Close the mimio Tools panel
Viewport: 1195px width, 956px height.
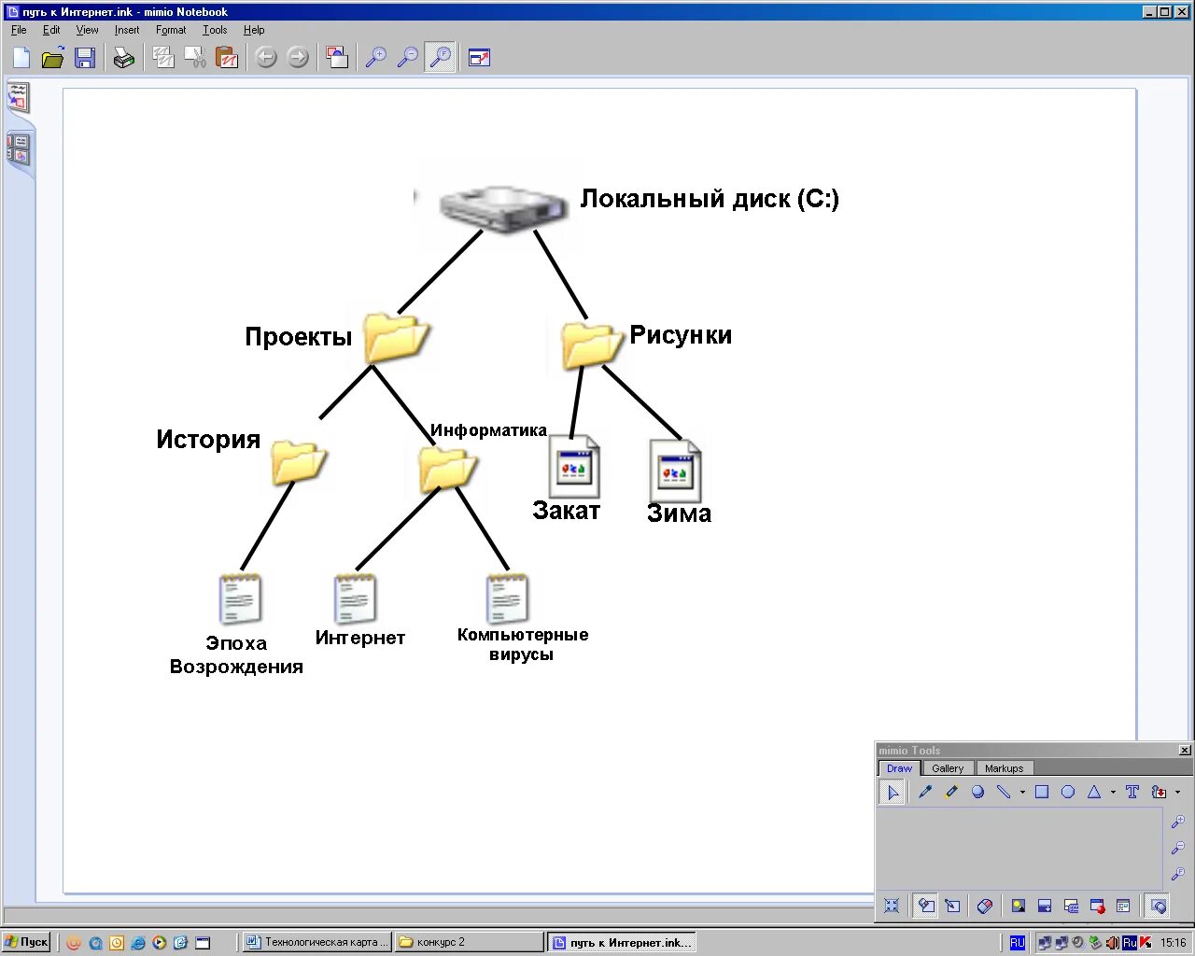coord(1185,751)
